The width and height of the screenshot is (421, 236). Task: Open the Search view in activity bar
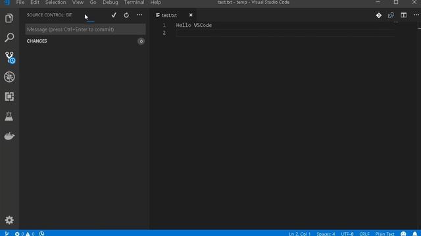[x=9, y=37]
